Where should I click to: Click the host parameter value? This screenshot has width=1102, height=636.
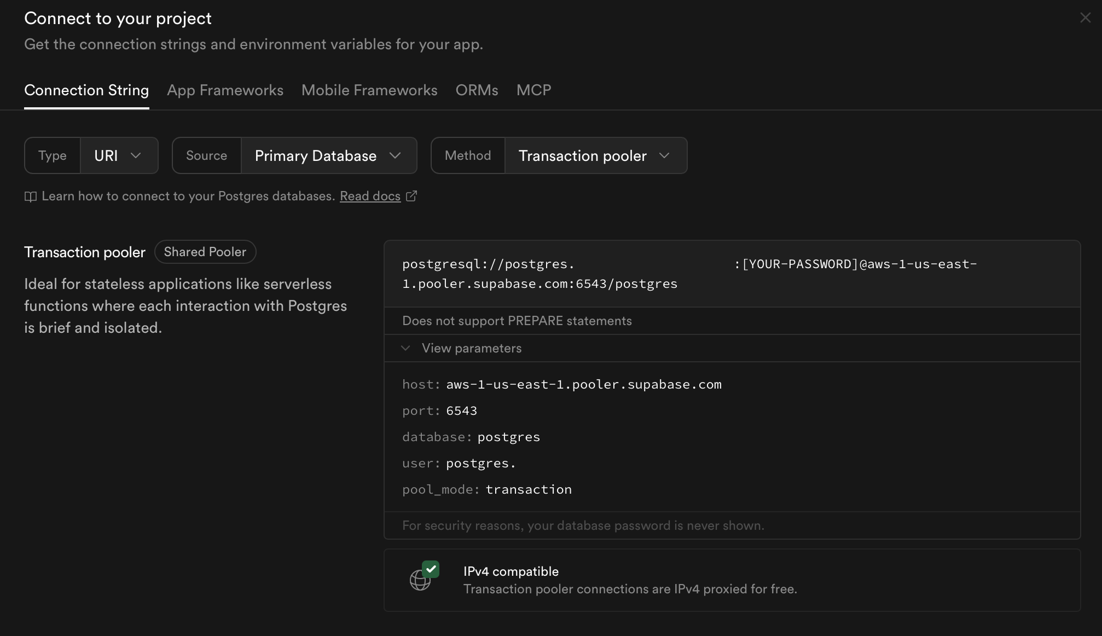(x=583, y=385)
